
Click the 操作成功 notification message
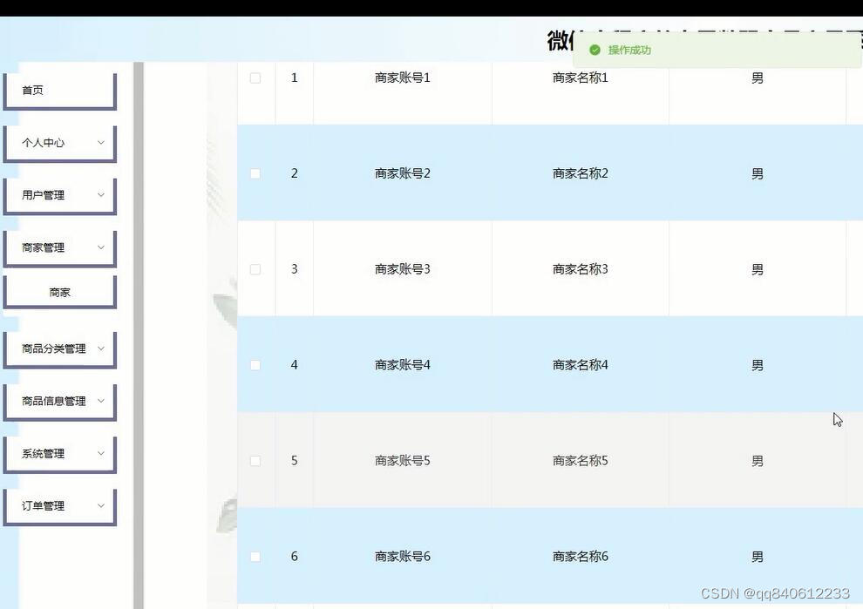629,50
